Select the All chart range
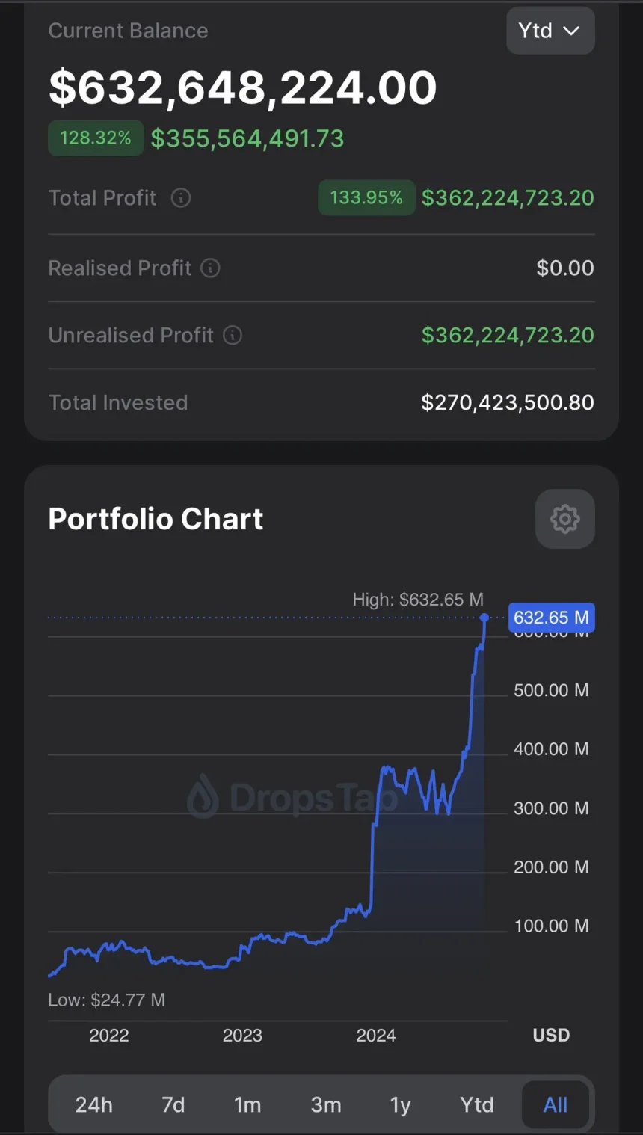The width and height of the screenshot is (643, 1135). (x=556, y=1104)
